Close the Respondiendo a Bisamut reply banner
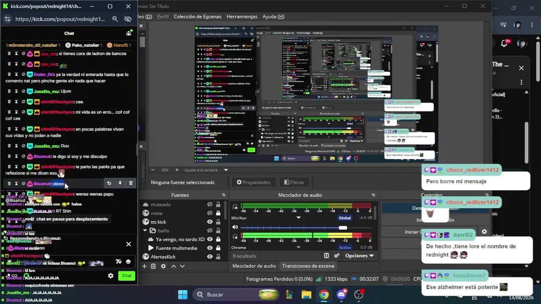This screenshot has height=304, width=541. click(129, 244)
